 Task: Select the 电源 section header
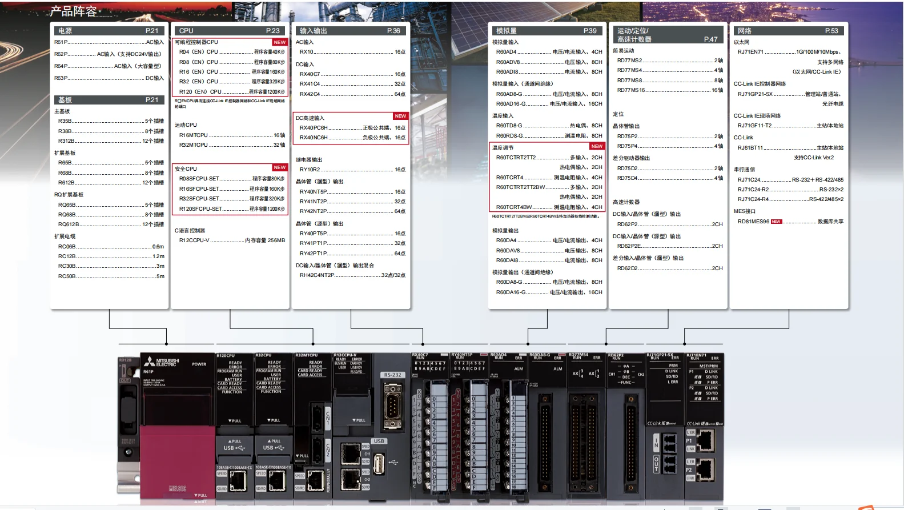(x=109, y=31)
